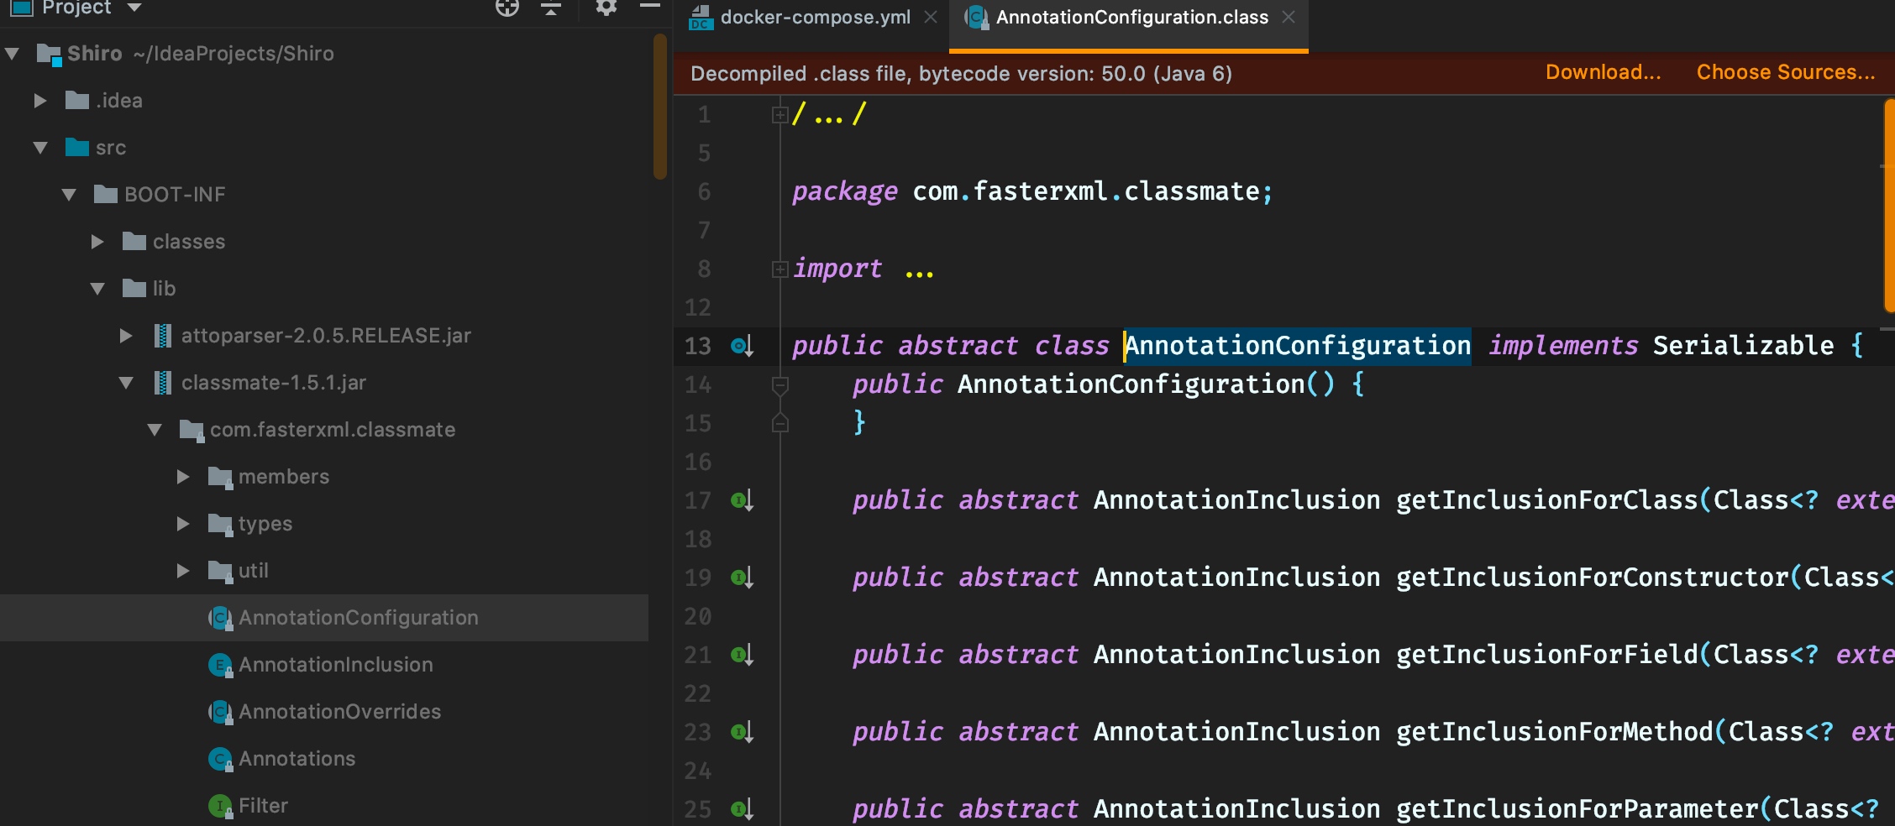Open the Filter interface in tree
This screenshot has height=826, width=1895.
[x=263, y=806]
